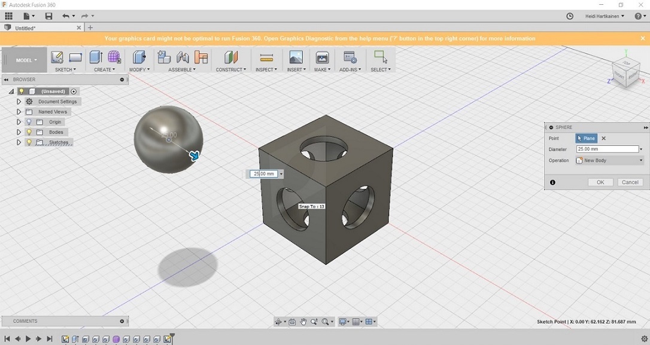Viewport: 650px width, 345px height.
Task: Click OK in the Sphere dialog
Action: pyautogui.click(x=600, y=182)
